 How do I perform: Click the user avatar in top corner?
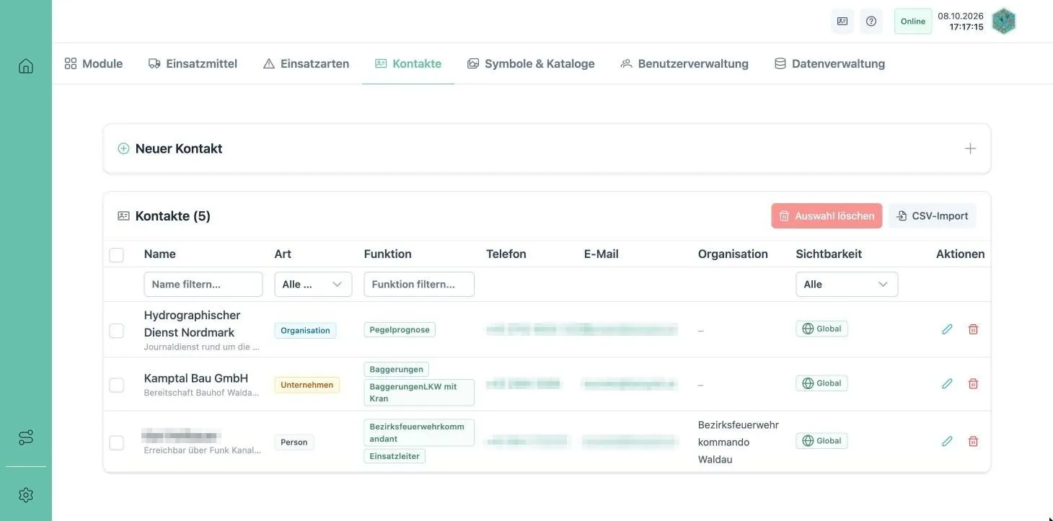[1003, 21]
